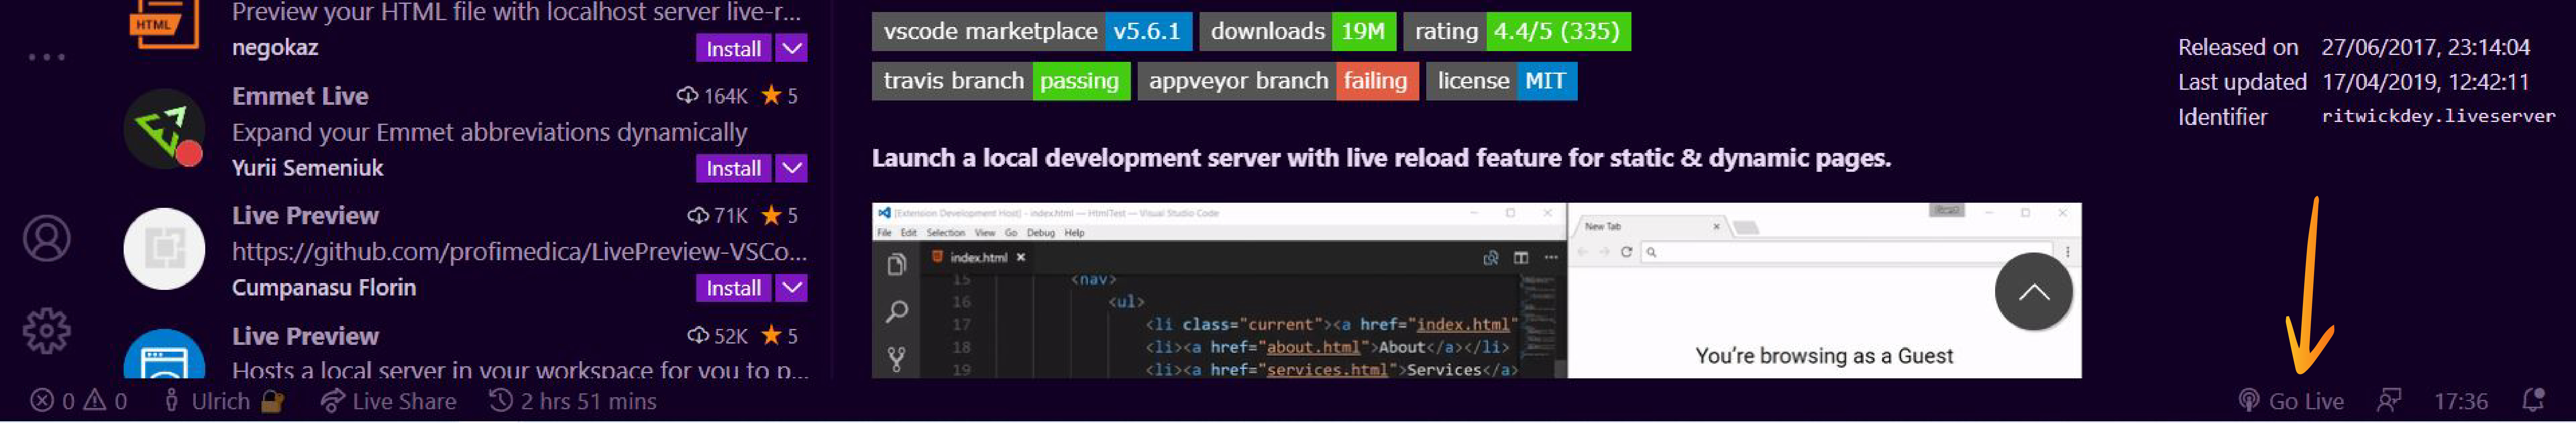Click the Yurii Semeniuk publisher name
Screen dimensions: 2576x423
307,168
